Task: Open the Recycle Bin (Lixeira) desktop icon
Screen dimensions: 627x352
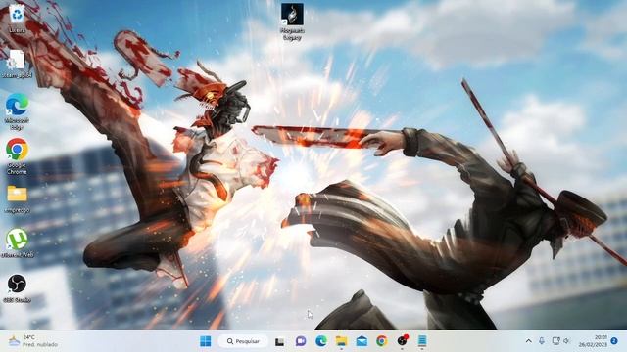Action: click(17, 18)
